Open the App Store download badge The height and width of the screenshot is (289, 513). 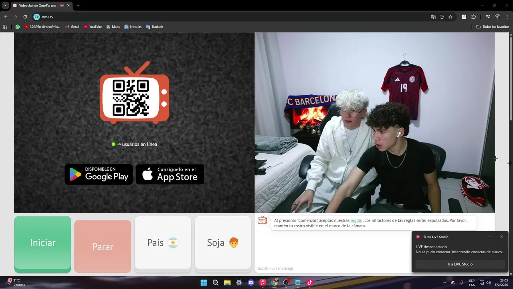tap(170, 174)
